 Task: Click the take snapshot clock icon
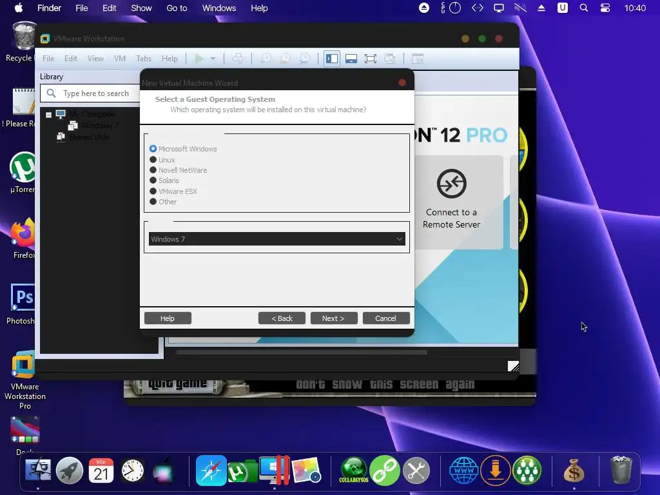coord(266,59)
